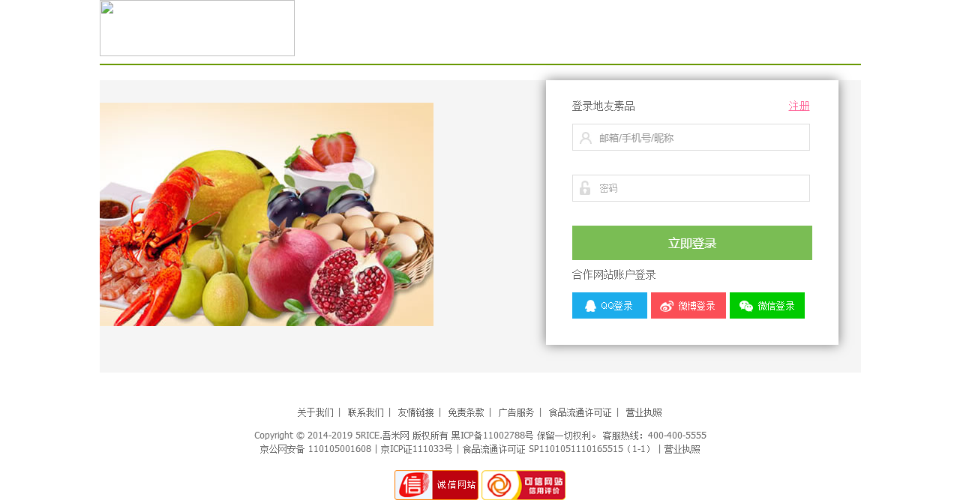960x503 pixels.
Task: Focus the 邮箱/手机号/昵称 input field
Action: 691,137
